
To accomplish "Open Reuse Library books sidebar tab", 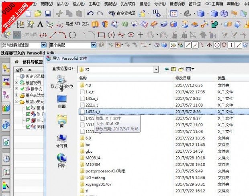I will coord(6,108).
